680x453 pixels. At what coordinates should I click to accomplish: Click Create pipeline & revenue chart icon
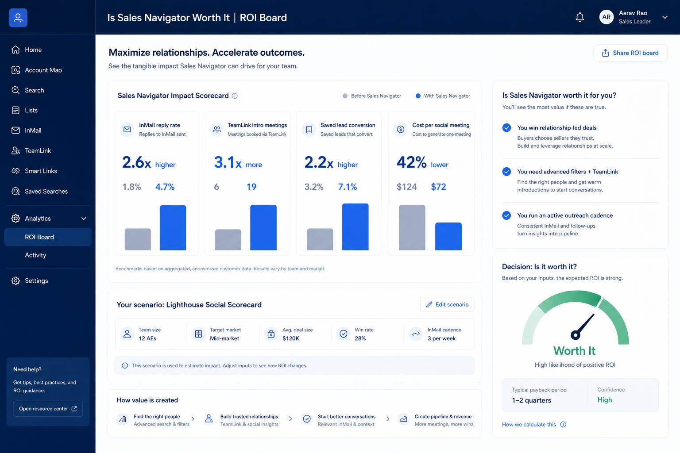pos(403,419)
